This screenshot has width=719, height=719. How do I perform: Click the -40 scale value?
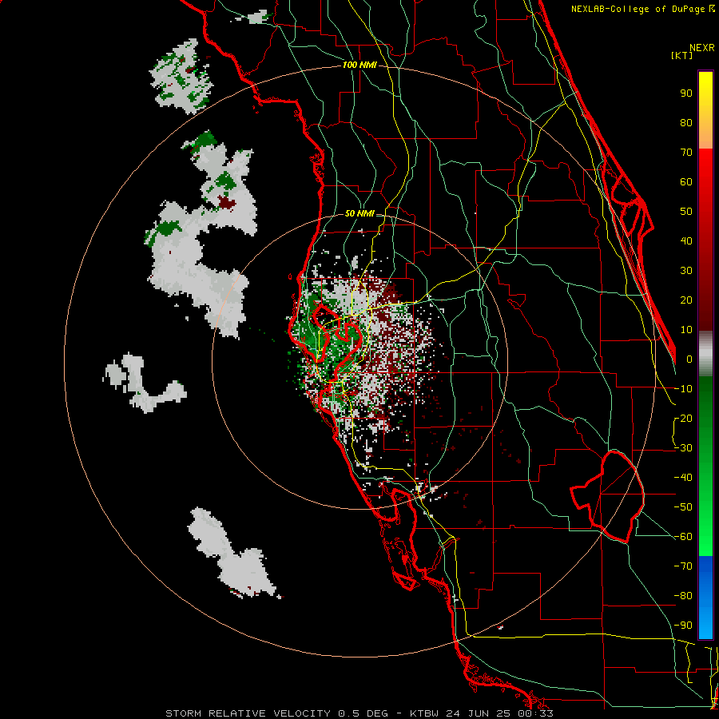[683, 478]
